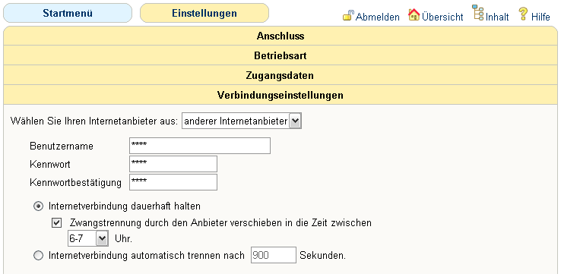561x277 pixels.
Task: Click the Abmelden link text
Action: [378, 17]
